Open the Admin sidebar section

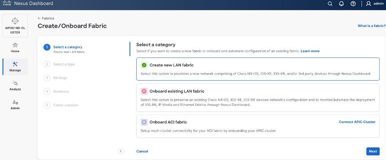[x=15, y=105]
